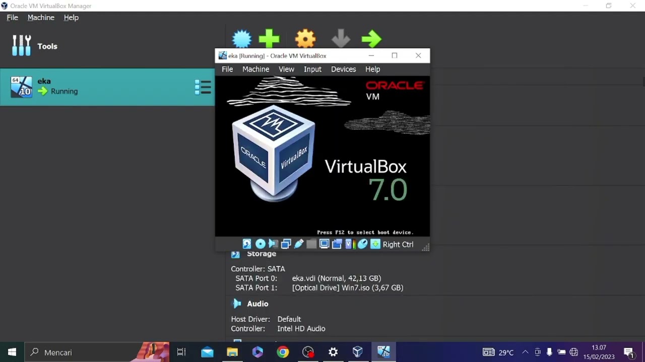Open the notification center icon

click(x=628, y=352)
